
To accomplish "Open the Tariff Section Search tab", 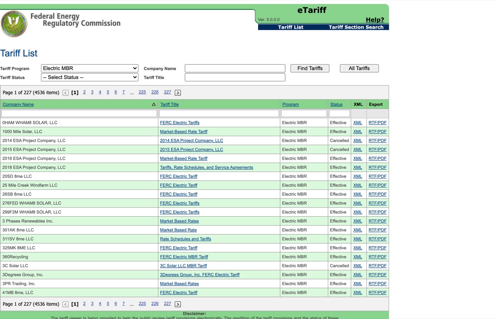I will point(356,27).
